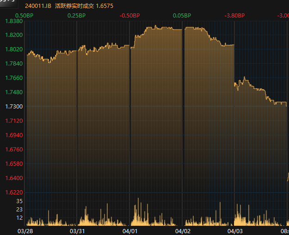Click the 1.7300 y-axis value
This screenshot has height=235, width=289.
pos(14,107)
